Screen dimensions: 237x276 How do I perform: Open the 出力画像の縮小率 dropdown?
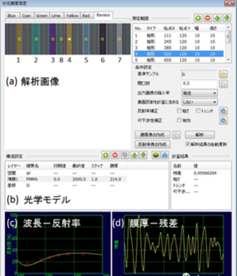200,93
